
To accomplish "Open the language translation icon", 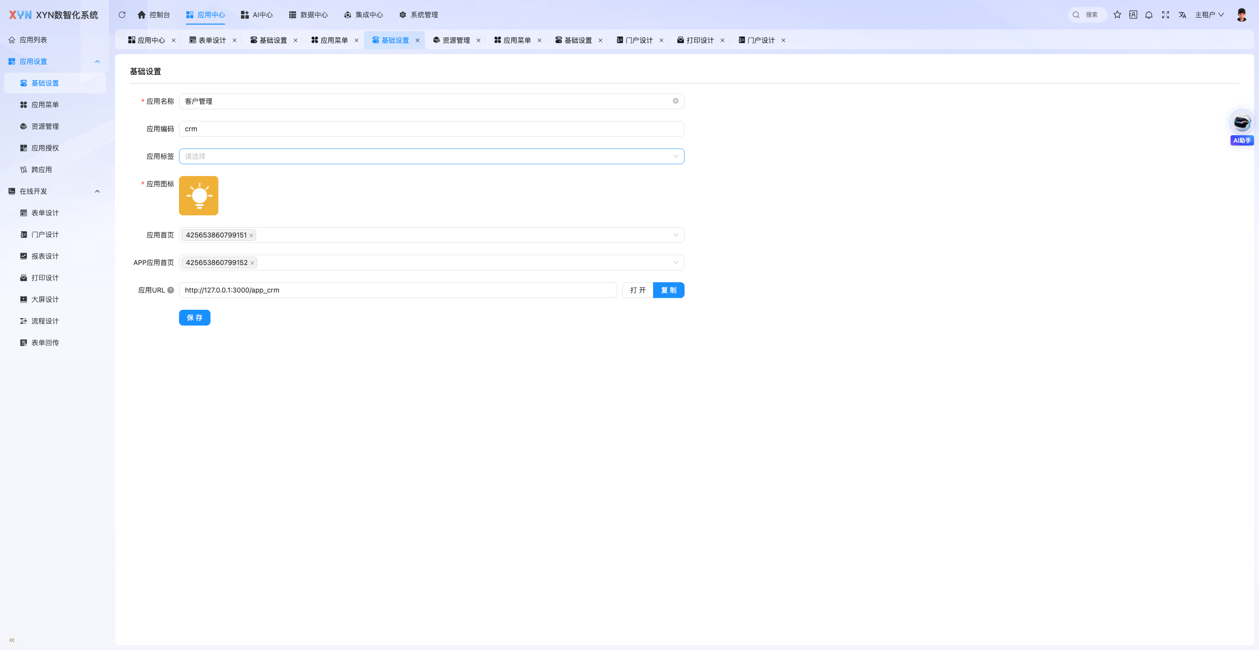I will pyautogui.click(x=1182, y=15).
